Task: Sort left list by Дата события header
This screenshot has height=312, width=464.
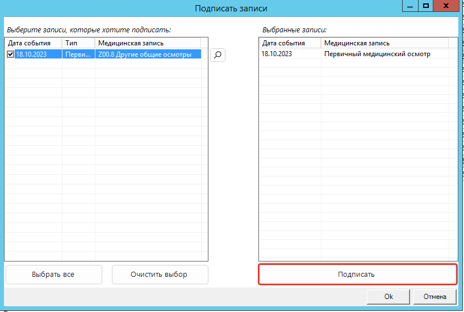Action: click(x=33, y=43)
